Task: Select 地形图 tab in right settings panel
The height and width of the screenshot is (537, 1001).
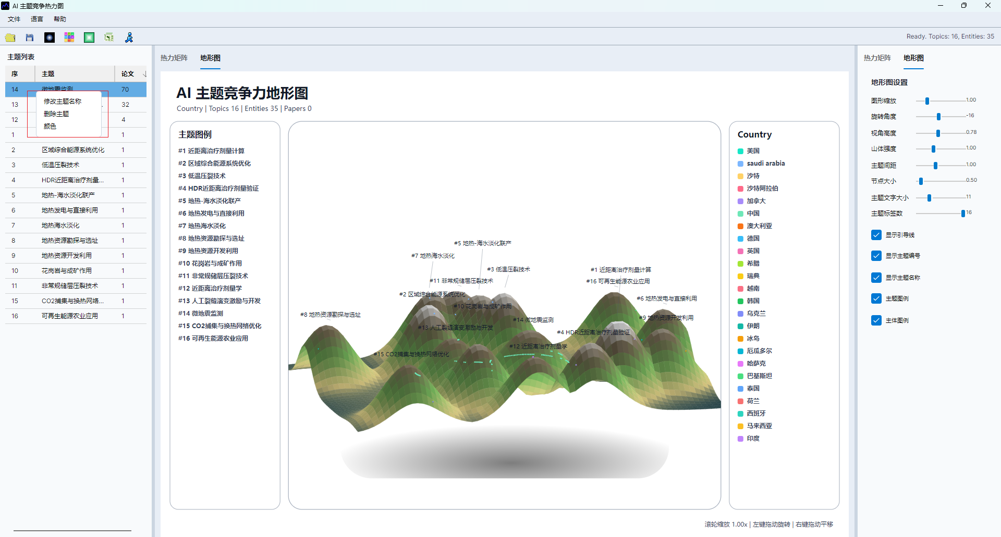Action: pyautogui.click(x=914, y=58)
